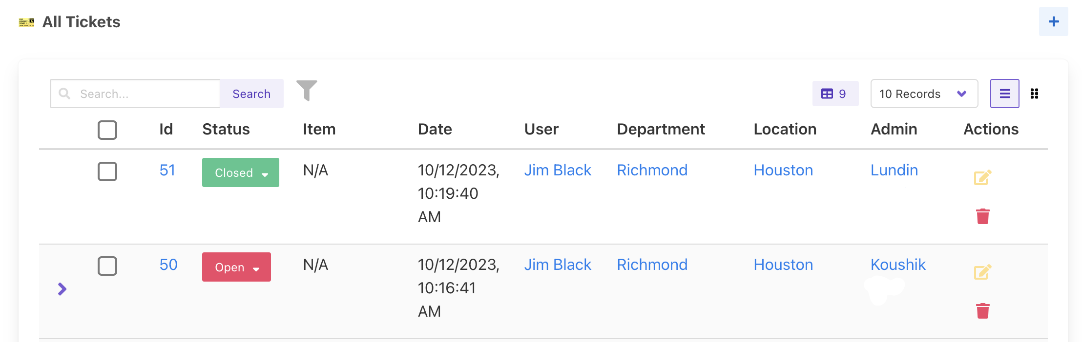Click the column count table icon button

tap(835, 94)
